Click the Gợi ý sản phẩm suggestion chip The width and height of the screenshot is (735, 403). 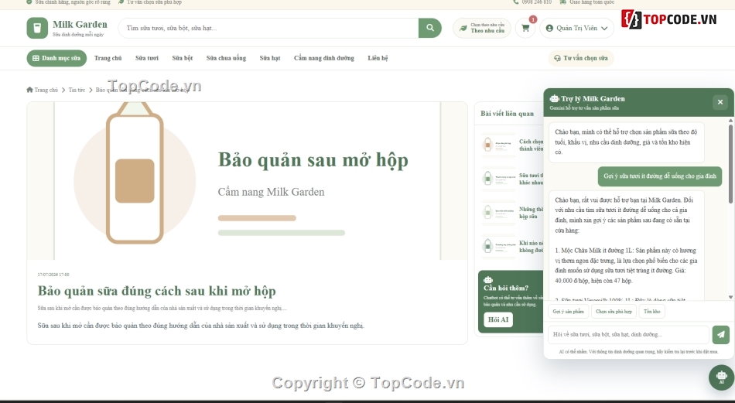(x=568, y=311)
